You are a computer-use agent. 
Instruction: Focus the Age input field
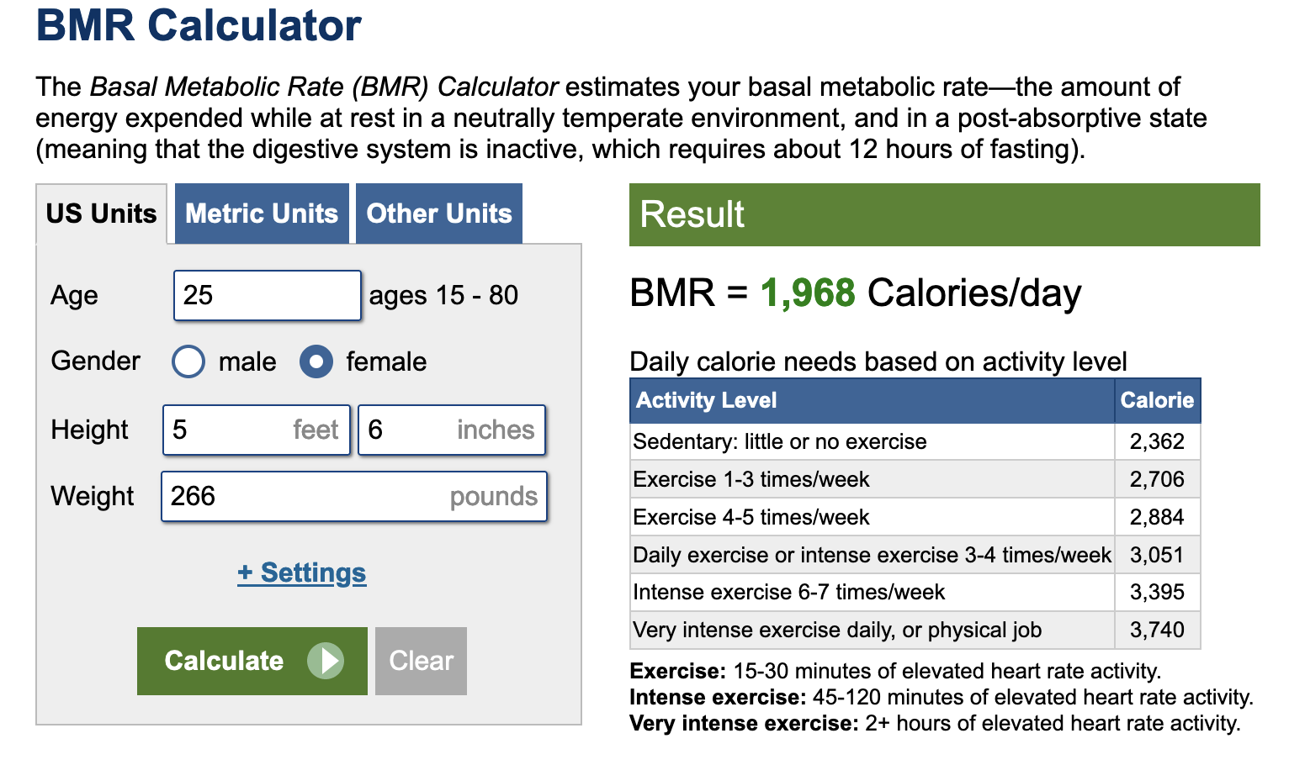[268, 295]
